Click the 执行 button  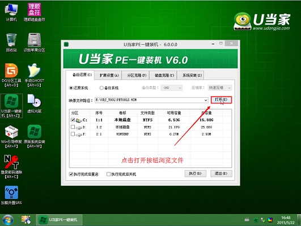point(195,173)
